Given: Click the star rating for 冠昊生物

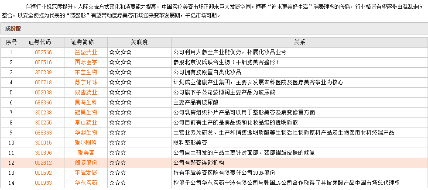Looking at the screenshot, I should pos(120,112).
